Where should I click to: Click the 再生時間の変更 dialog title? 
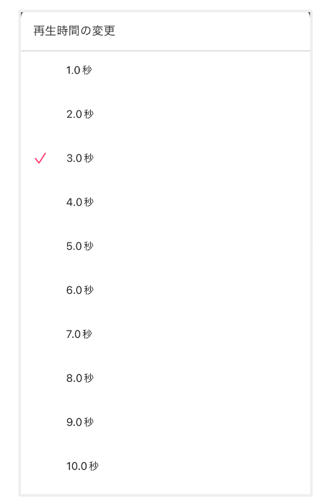click(74, 31)
